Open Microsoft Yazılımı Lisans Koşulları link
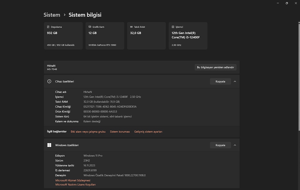Viewport: 300px width, 190px height. [x=75, y=185]
